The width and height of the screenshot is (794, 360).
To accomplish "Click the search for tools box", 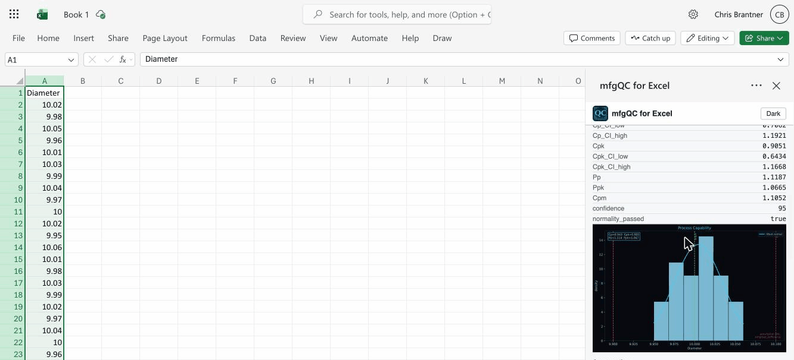I will point(397,14).
